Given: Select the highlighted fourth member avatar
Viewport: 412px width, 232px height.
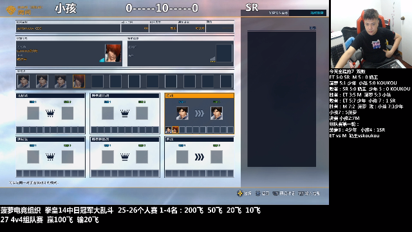Looking at the screenshot, I should coord(79,81).
